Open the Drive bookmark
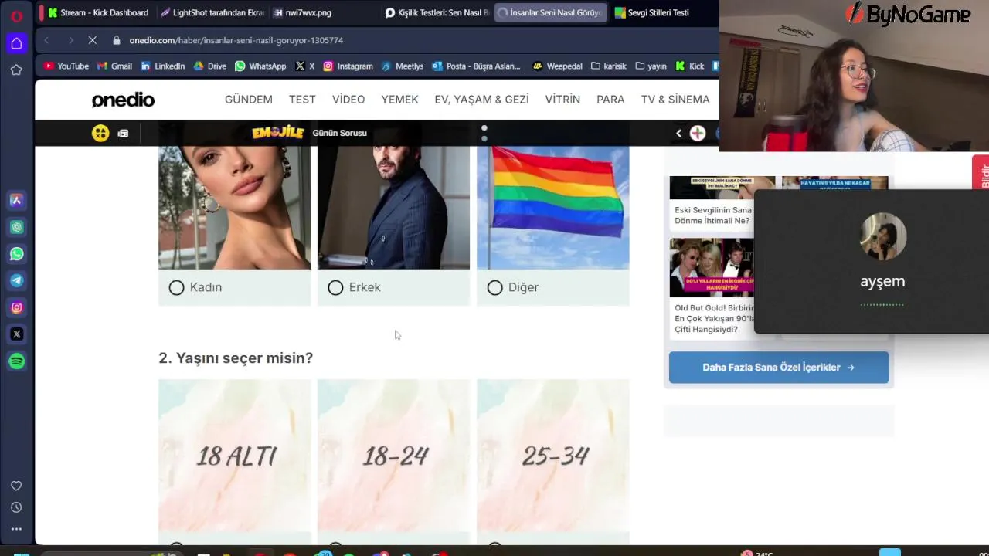This screenshot has width=989, height=556. click(210, 66)
